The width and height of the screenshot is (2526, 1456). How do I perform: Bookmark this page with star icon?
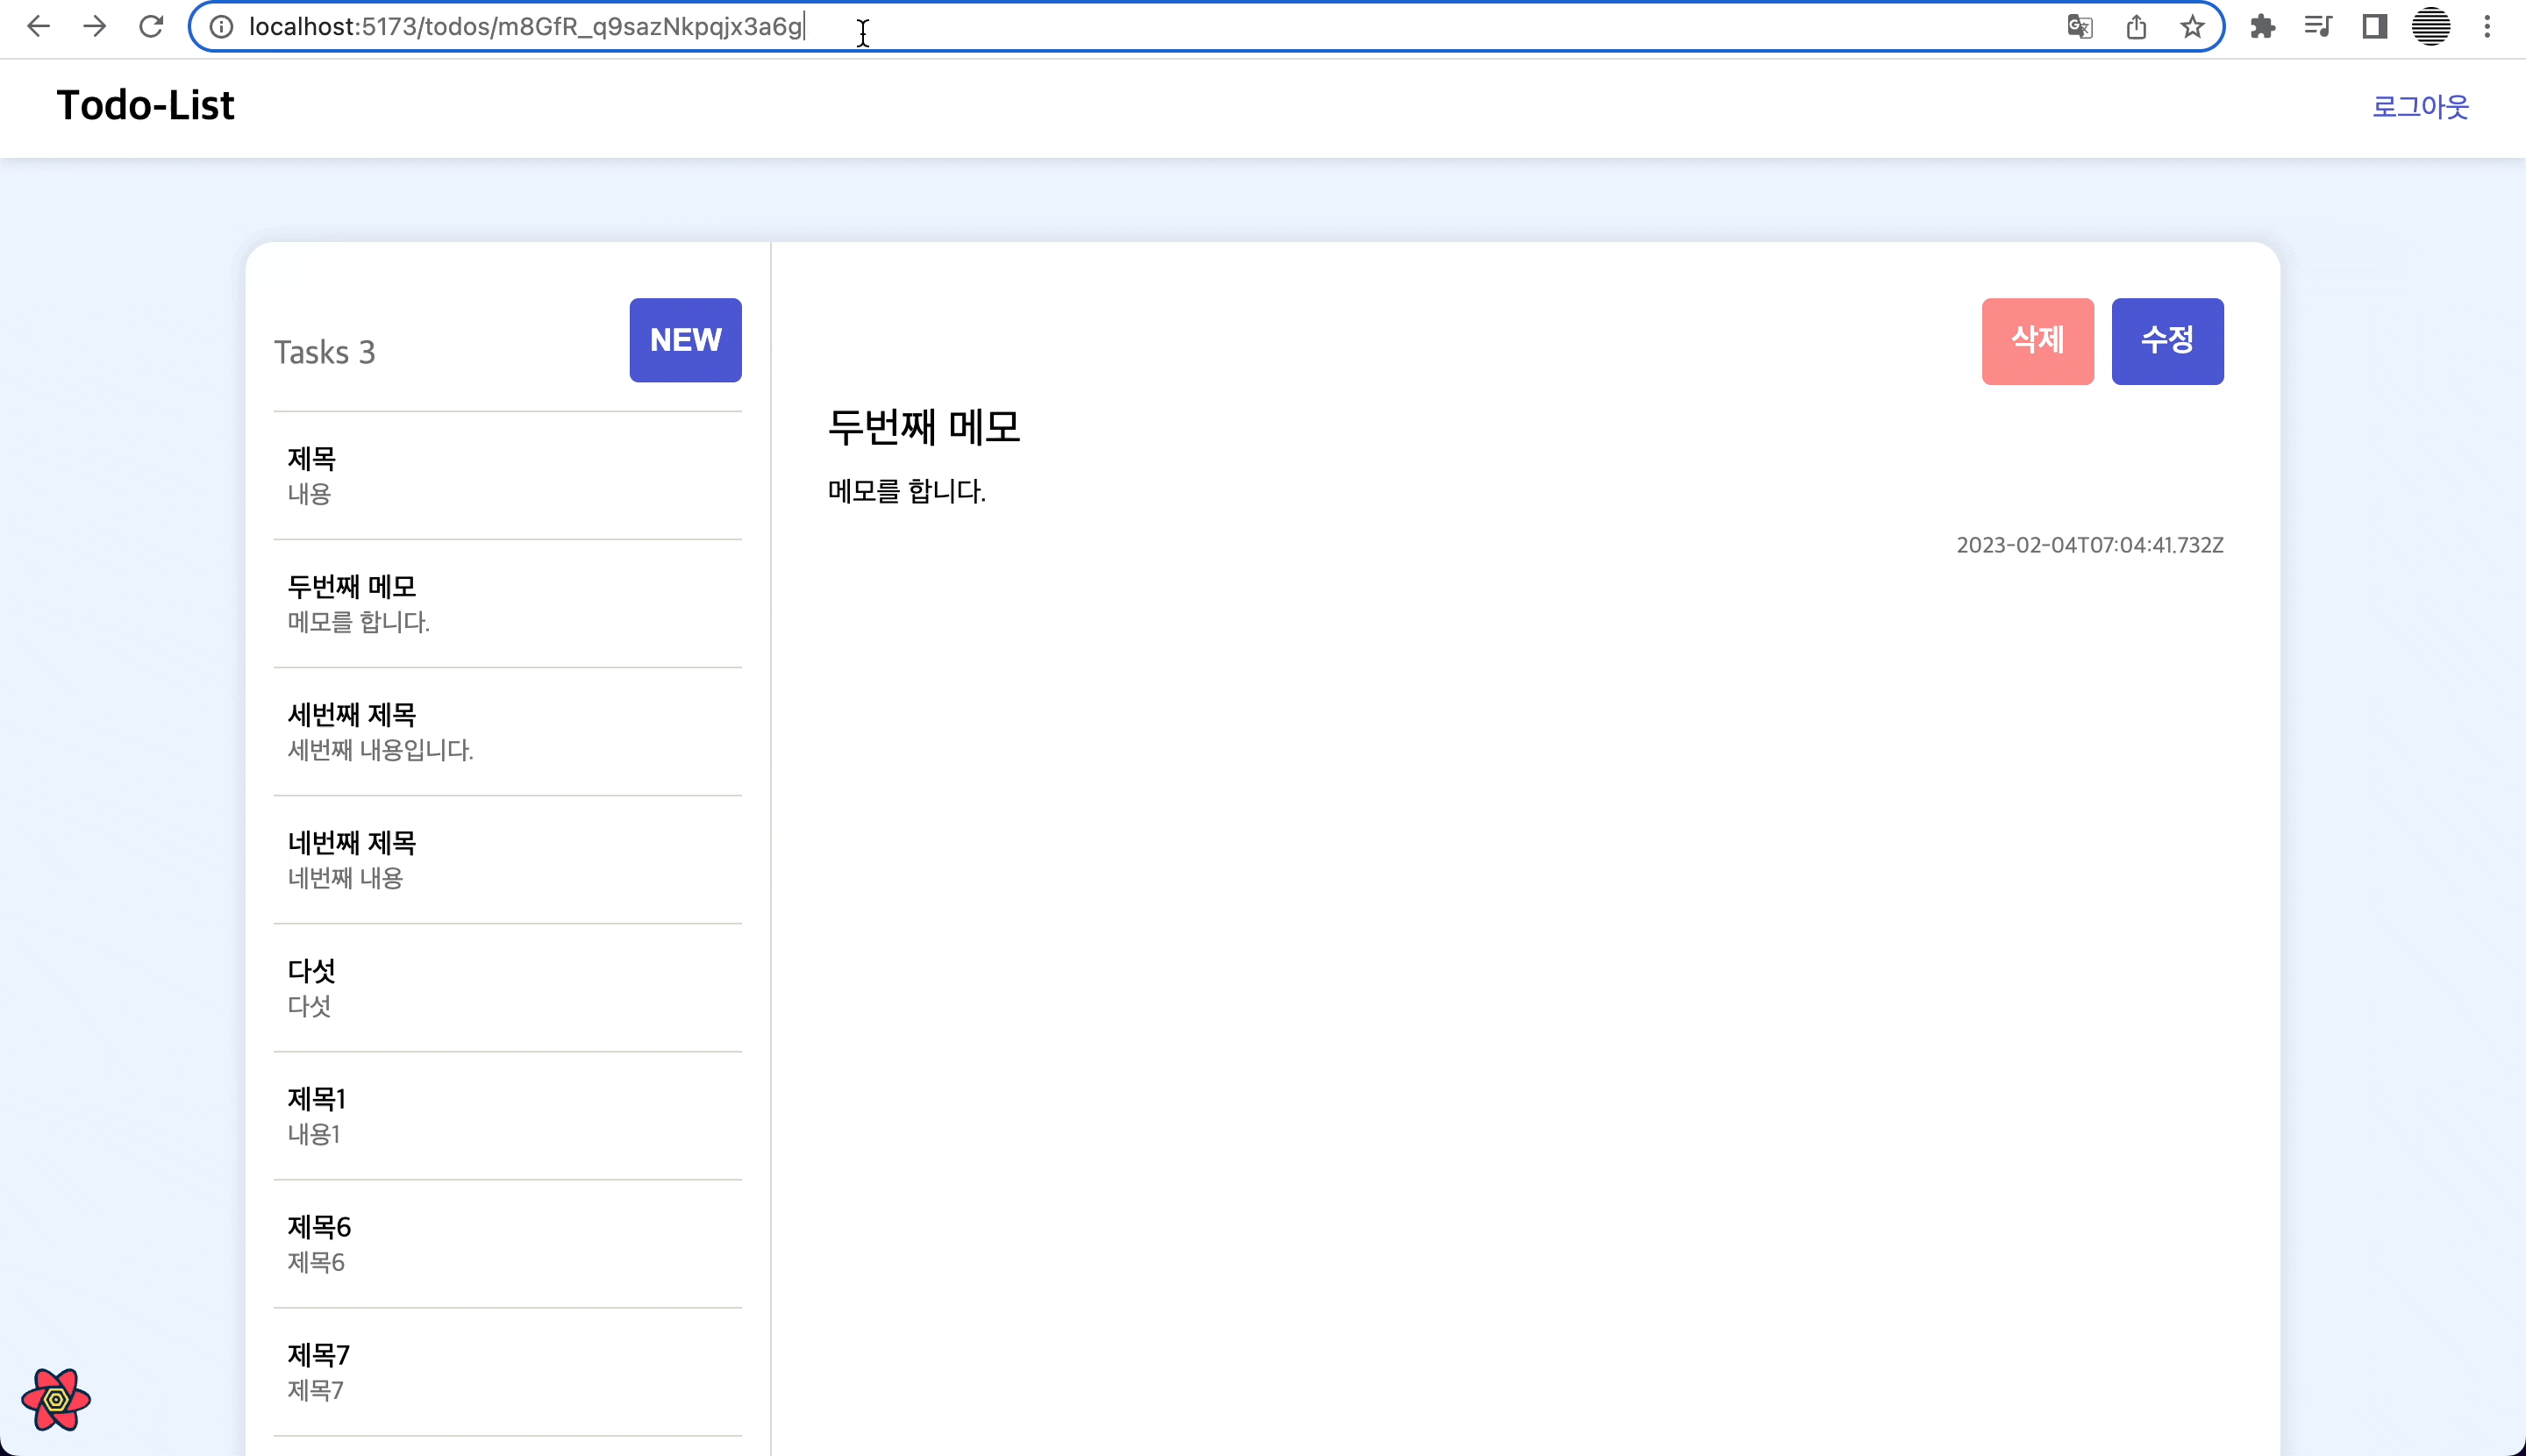(x=2192, y=27)
